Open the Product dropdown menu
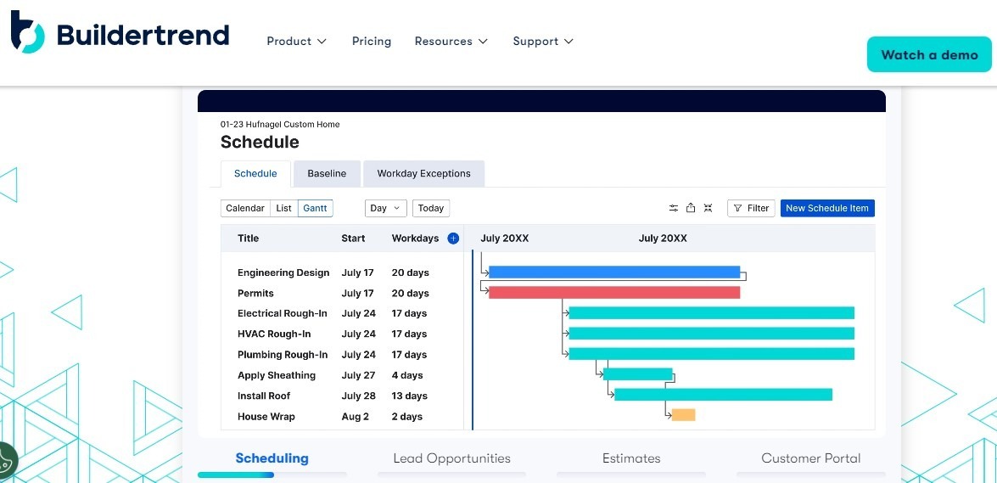Viewport: 997px width, 483px height. (x=296, y=42)
